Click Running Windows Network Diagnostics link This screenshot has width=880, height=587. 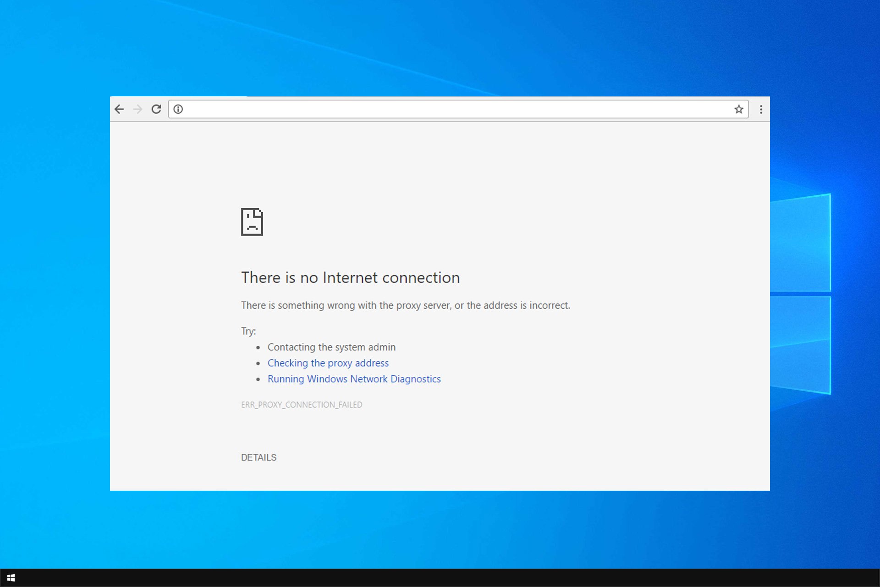[353, 379]
